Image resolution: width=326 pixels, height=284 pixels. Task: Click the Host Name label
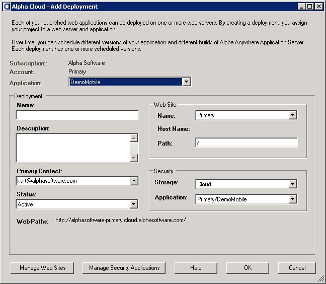(174, 129)
